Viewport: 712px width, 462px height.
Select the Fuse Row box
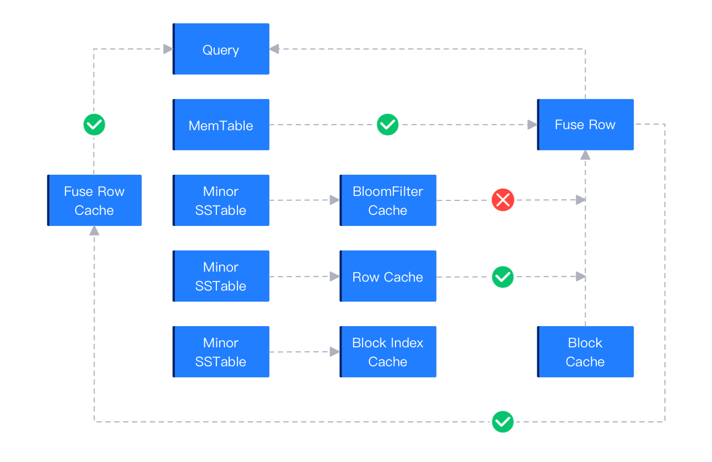coord(585,125)
